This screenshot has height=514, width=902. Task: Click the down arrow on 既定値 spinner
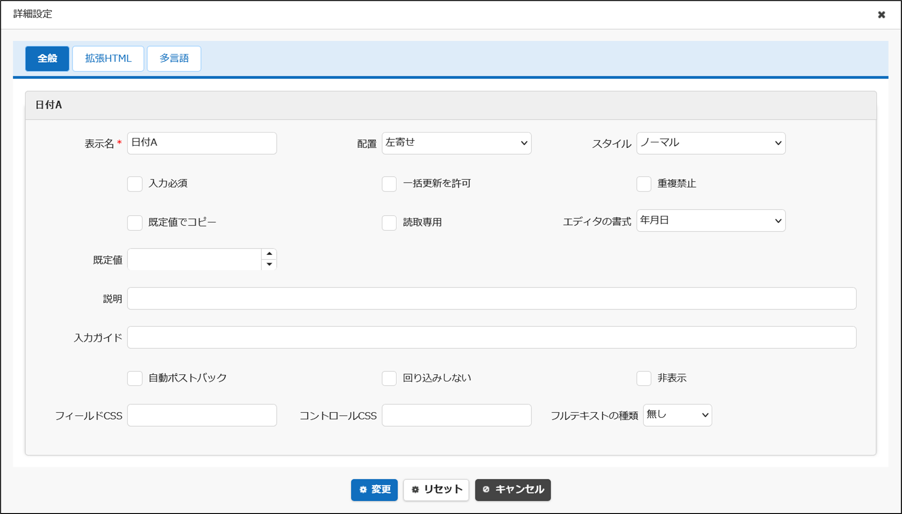pos(269,265)
